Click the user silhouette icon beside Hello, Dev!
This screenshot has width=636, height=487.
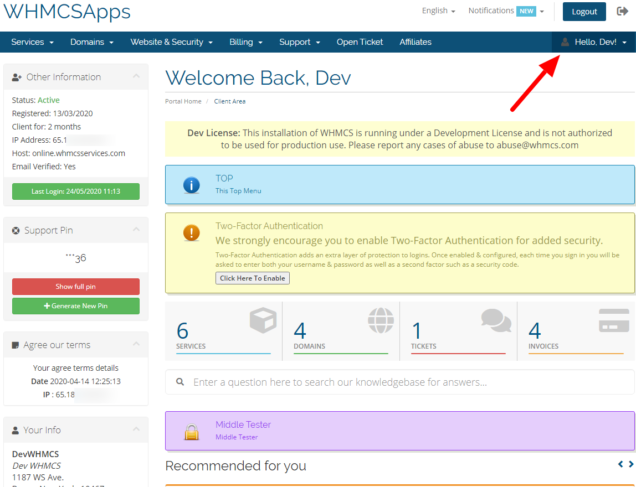pos(565,42)
